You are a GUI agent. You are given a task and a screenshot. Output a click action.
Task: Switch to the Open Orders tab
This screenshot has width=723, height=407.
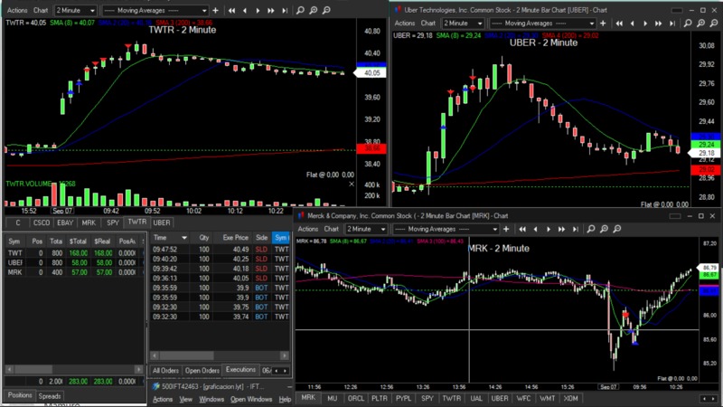click(x=202, y=370)
